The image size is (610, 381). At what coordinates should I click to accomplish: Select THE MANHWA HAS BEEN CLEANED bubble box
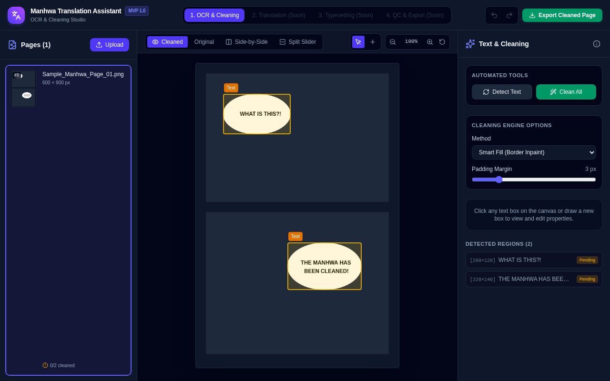click(325, 266)
